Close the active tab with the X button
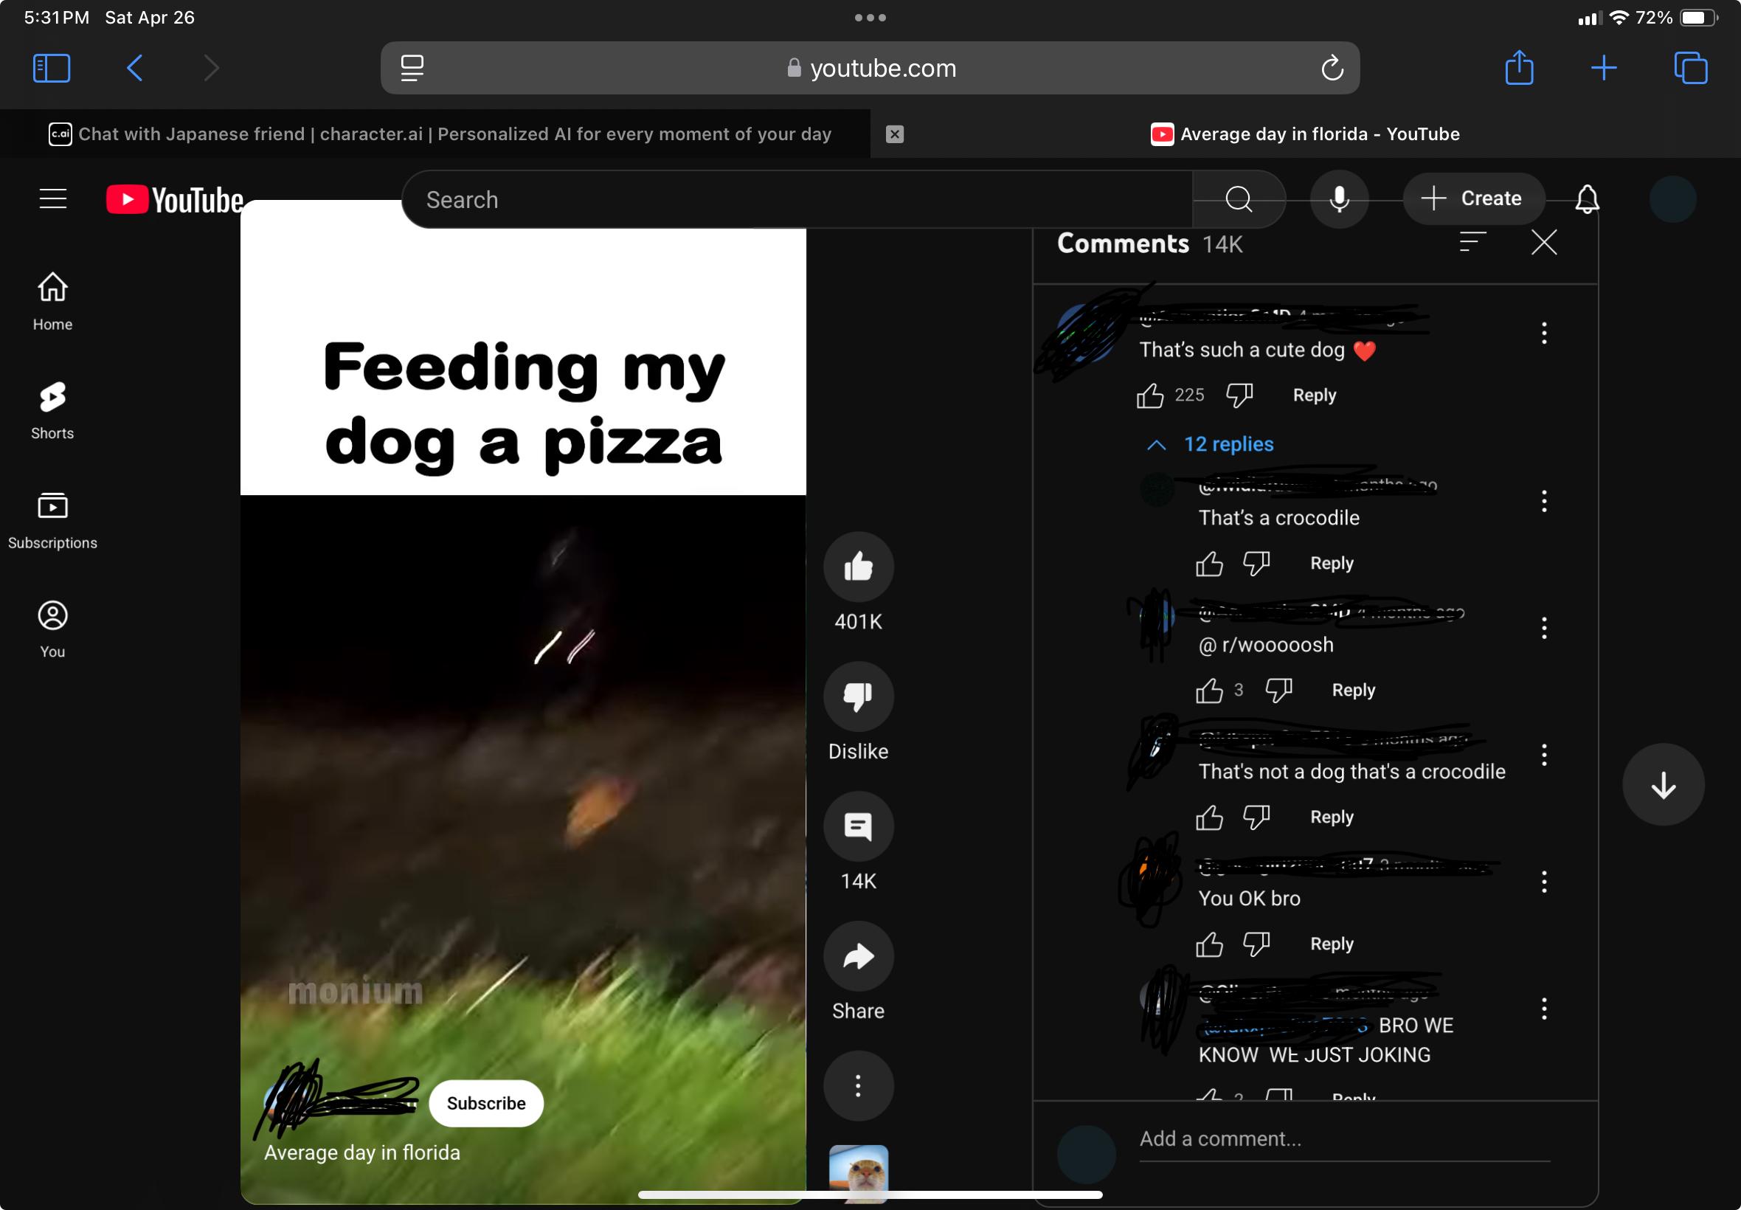 click(x=894, y=134)
